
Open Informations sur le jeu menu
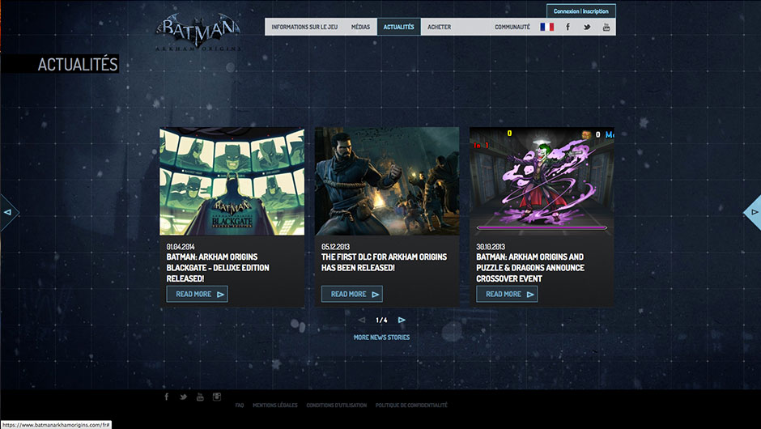point(304,28)
